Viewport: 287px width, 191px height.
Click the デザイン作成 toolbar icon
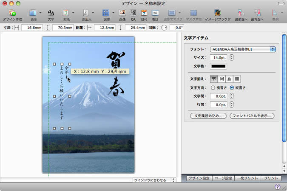pyautogui.click(x=12, y=13)
